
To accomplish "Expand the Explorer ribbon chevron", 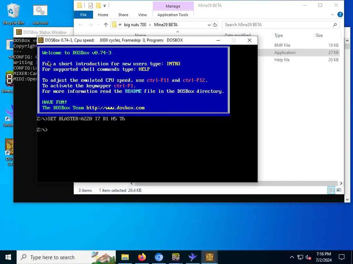I will pyautogui.click(x=333, y=14).
